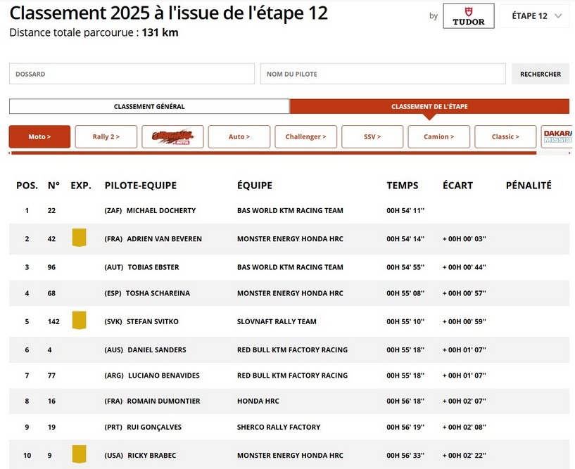Click the EXP. column header
The image size is (575, 469).
tap(81, 186)
